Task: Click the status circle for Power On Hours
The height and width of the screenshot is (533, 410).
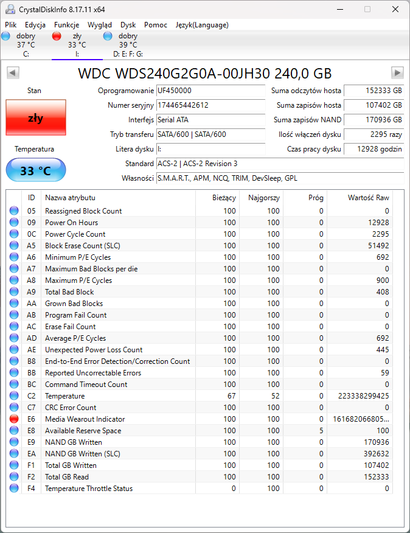Action: coord(14,222)
